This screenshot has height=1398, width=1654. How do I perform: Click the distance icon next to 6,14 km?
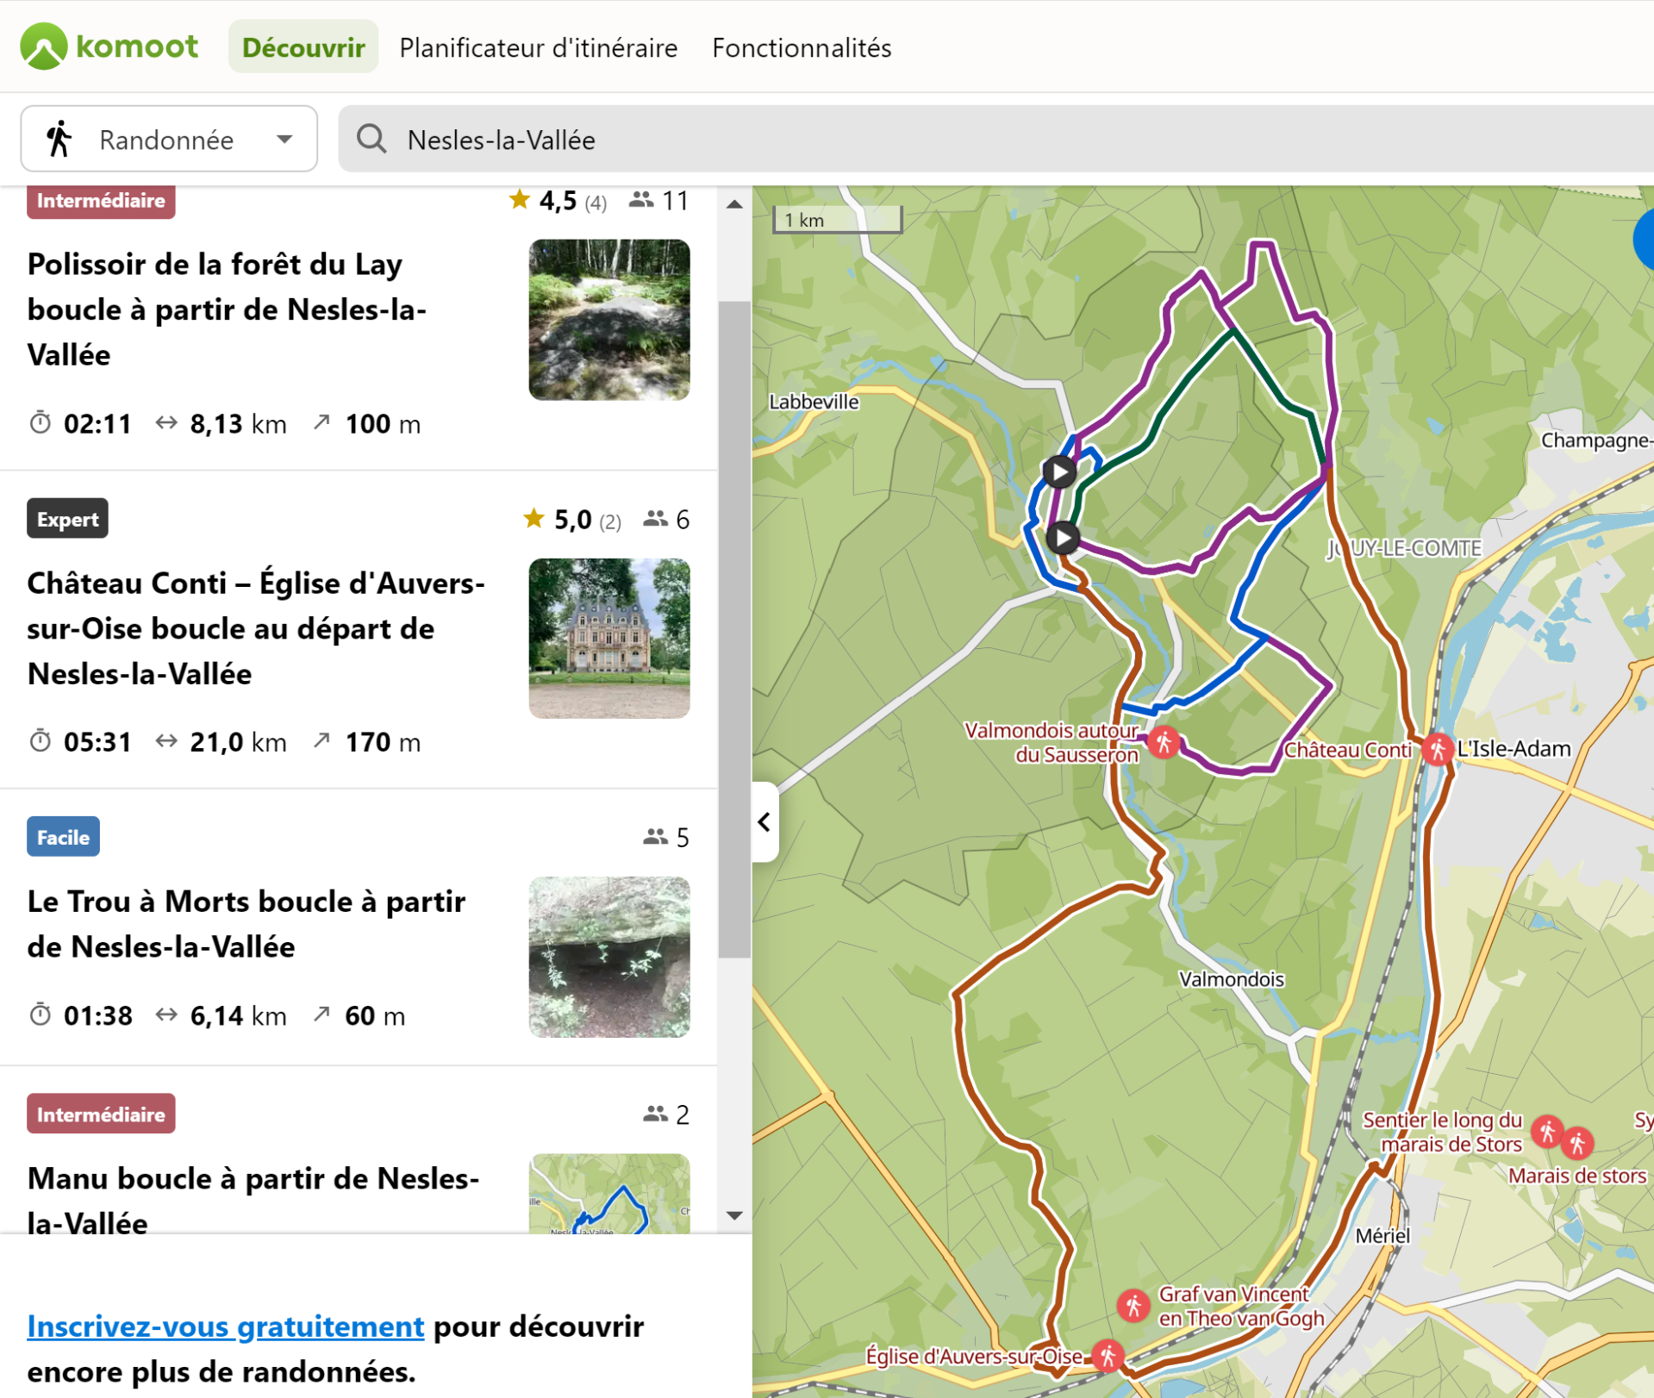click(166, 1014)
